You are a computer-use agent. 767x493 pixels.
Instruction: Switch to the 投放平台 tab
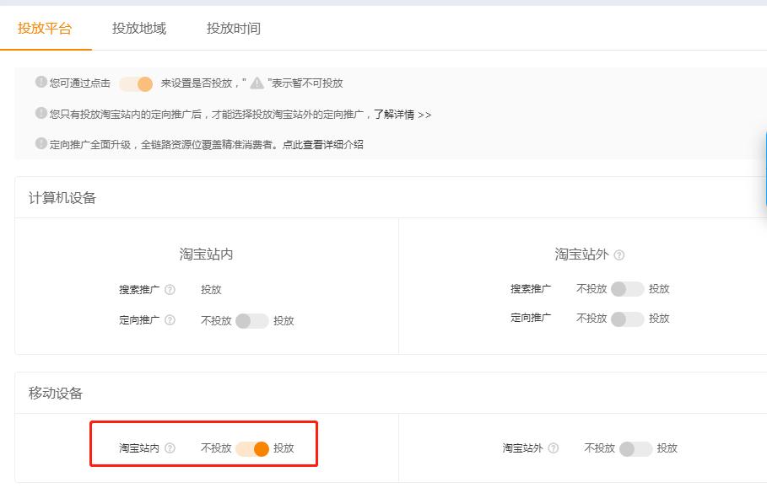click(45, 29)
